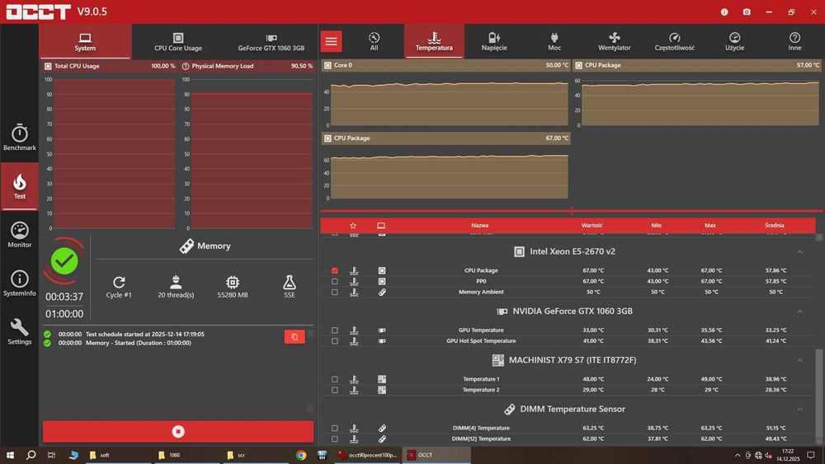This screenshot has height=464, width=825.
Task: Open SystemInfo in sidebar
Action: [x=20, y=284]
